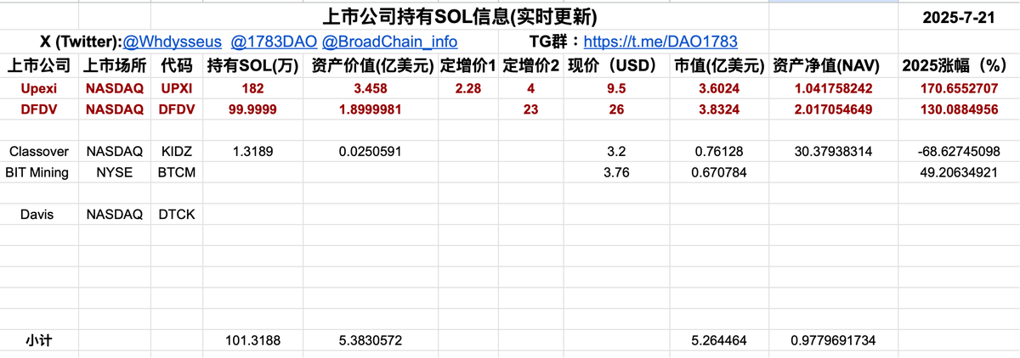Select the BTCM ticker code cell

[176, 172]
